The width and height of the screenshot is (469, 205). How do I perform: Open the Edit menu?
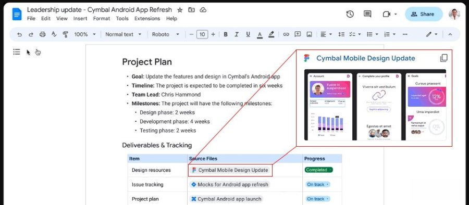click(46, 19)
